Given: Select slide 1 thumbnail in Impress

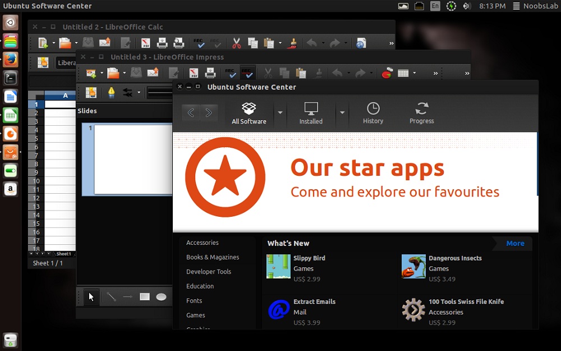Looking at the screenshot, I should [133, 159].
